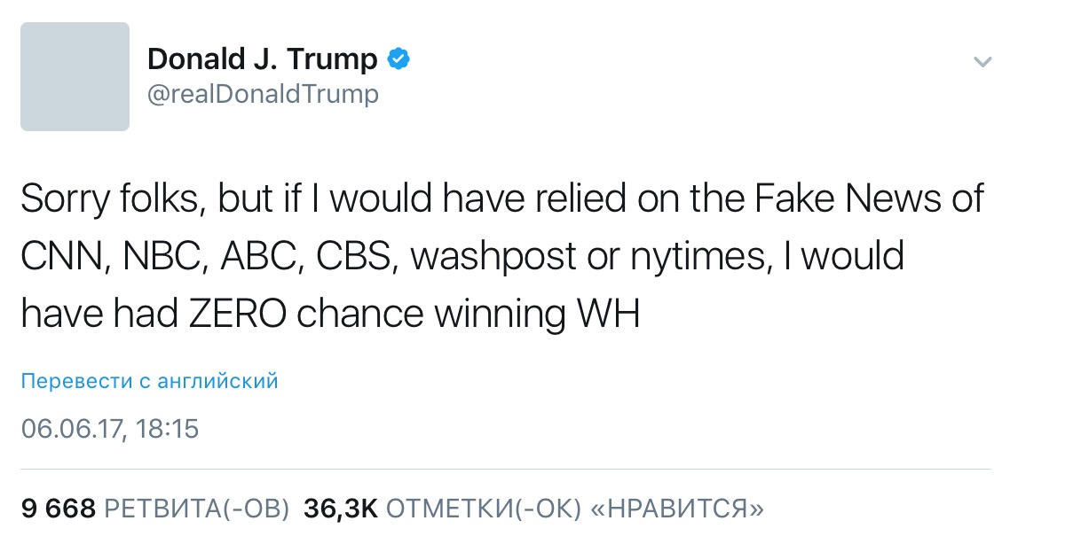Image resolution: width=1081 pixels, height=544 pixels.
Task: View the 36,3K likes number
Action: [341, 509]
